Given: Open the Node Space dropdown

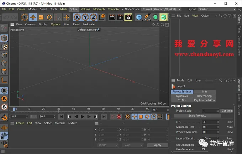Looking at the screenshot, I should tap(161, 9).
